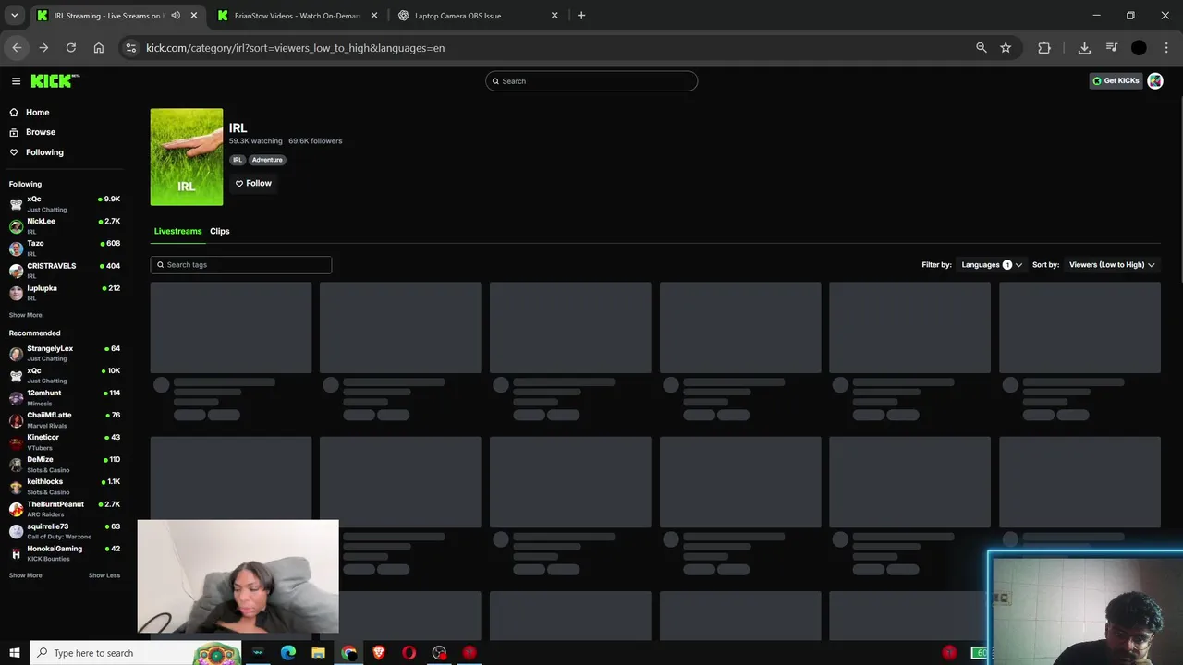Go back to the previous page
The height and width of the screenshot is (665, 1183).
click(x=17, y=48)
